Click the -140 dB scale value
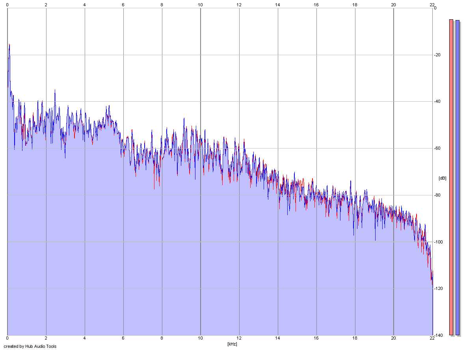Screen dimensions: 465x351 438,335
